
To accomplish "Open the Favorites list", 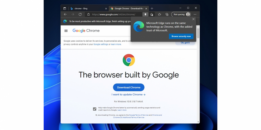I will [159, 14].
